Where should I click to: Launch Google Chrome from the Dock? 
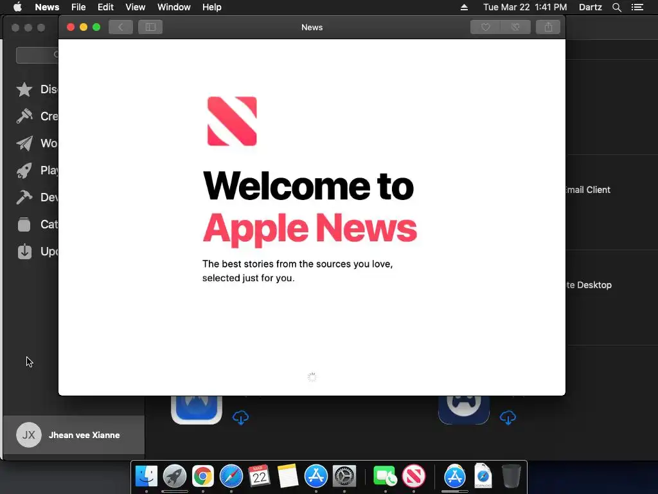click(202, 477)
